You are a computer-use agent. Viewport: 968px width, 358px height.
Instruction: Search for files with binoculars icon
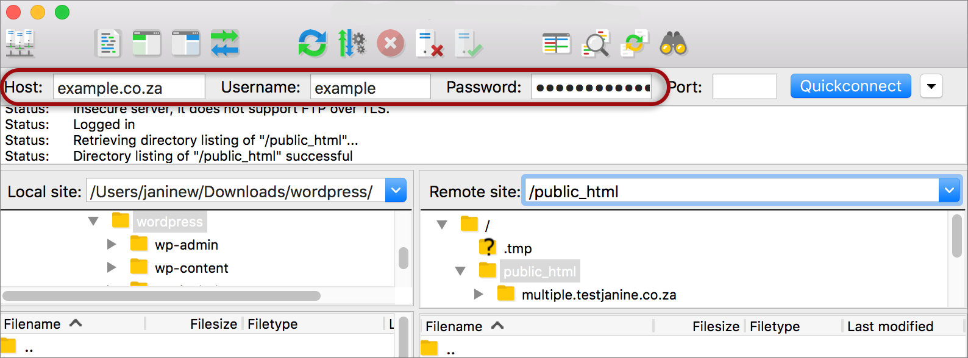(x=674, y=44)
